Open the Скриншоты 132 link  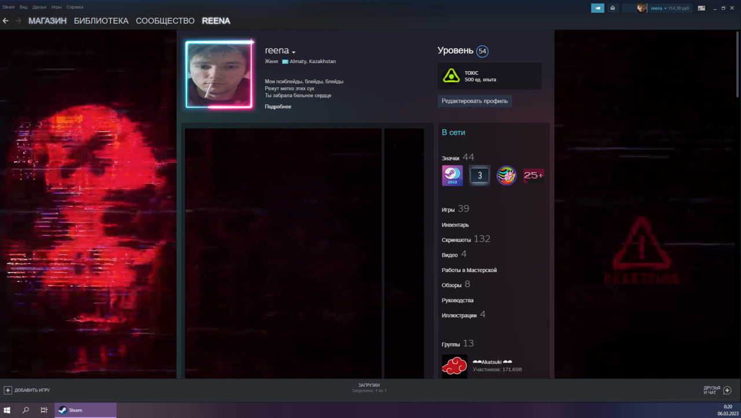(x=466, y=239)
